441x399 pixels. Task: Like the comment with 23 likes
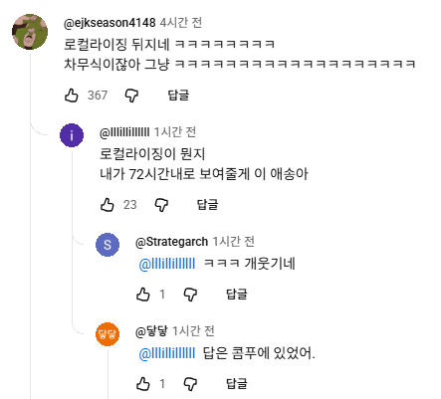pyautogui.click(x=108, y=205)
